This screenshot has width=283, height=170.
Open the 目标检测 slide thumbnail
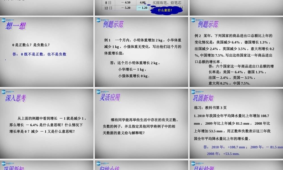coord(236,165)
